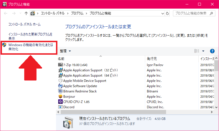
Task: Sort by 発行元 column header
Action: pyautogui.click(x=172, y=59)
